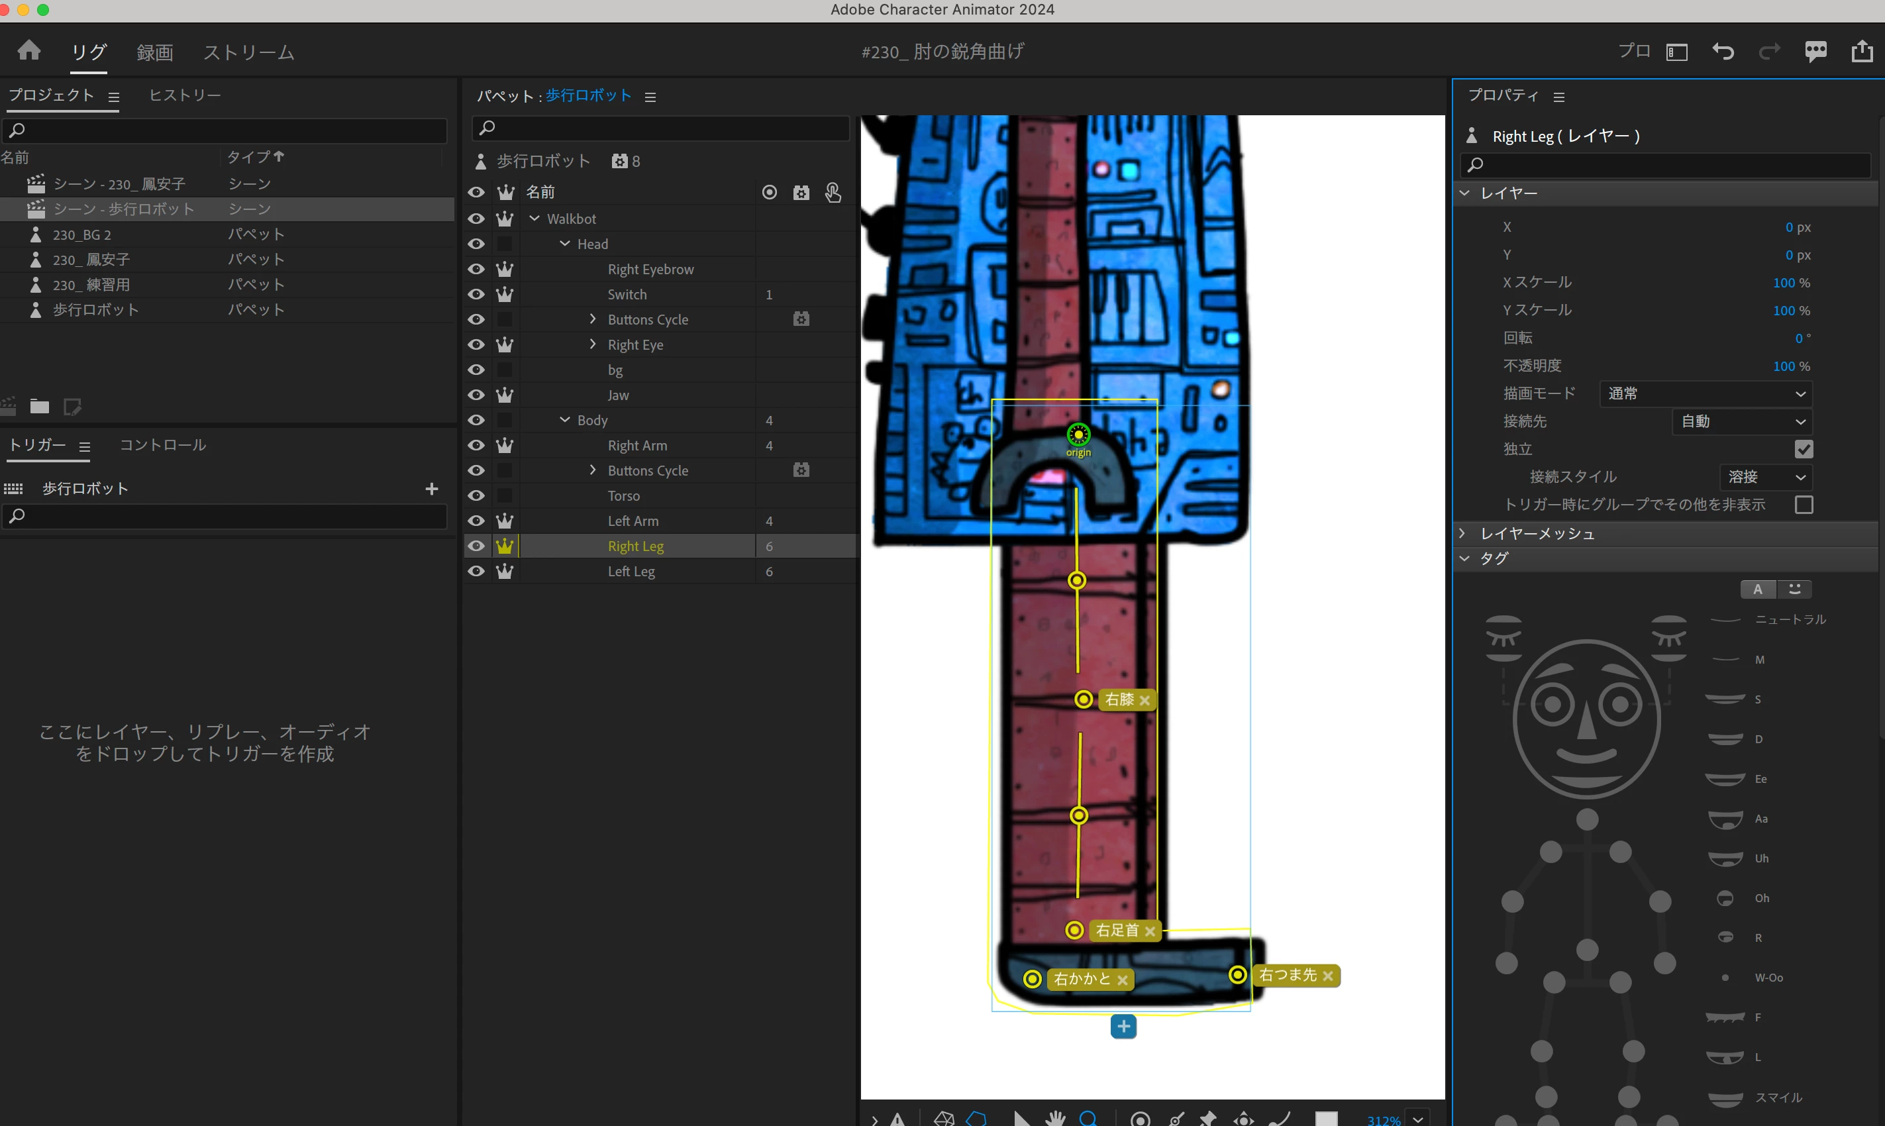Hide the Left Leg layer
Viewport: 1885px width, 1126px height.
(476, 572)
